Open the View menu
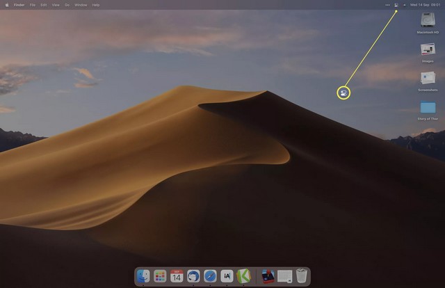 56,5
